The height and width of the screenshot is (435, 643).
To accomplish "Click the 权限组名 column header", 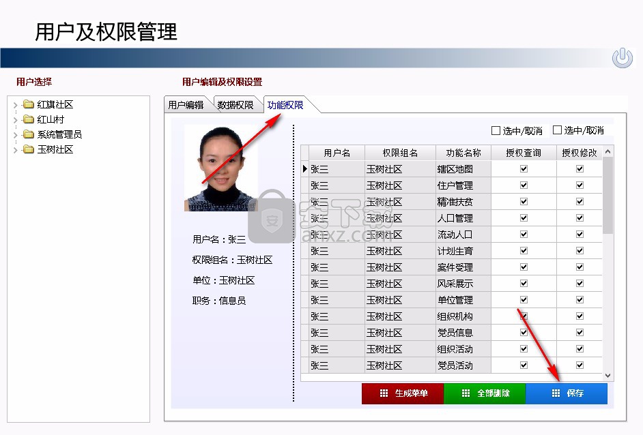I will (400, 153).
